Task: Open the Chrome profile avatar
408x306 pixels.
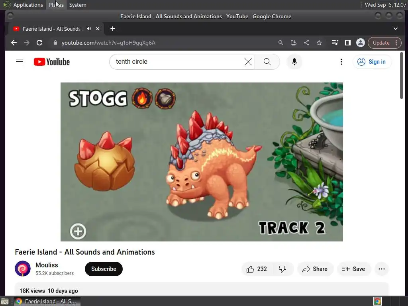Action: pyautogui.click(x=360, y=43)
